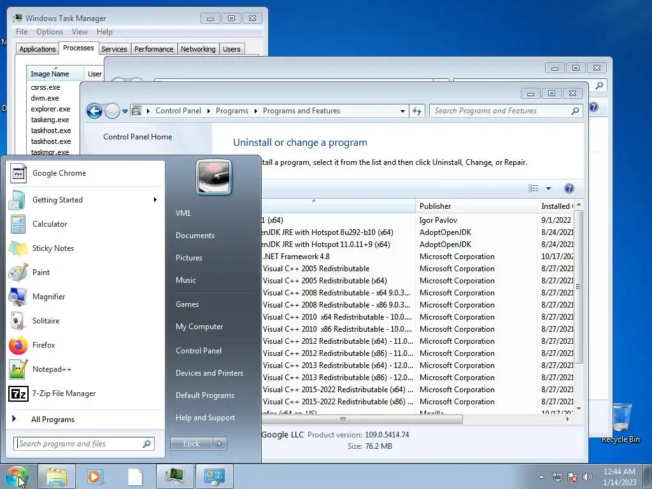Click vertical scrollbar thumb in programs list
The width and height of the screenshot is (652, 489).
pyautogui.click(x=578, y=287)
